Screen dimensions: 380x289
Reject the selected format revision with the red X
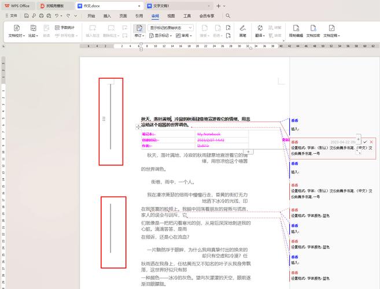pos(371,142)
